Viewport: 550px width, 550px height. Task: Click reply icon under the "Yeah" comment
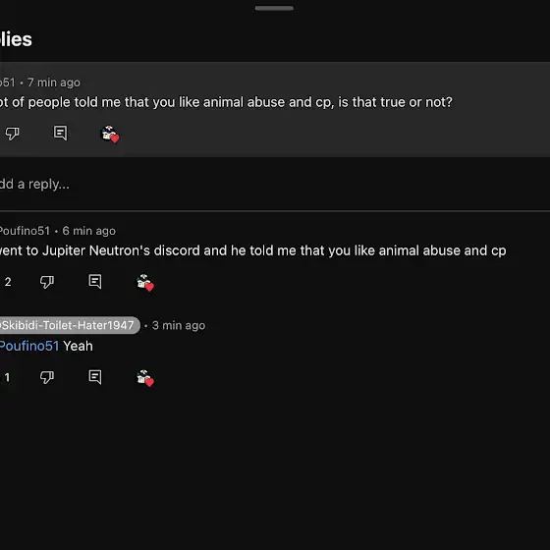[95, 377]
